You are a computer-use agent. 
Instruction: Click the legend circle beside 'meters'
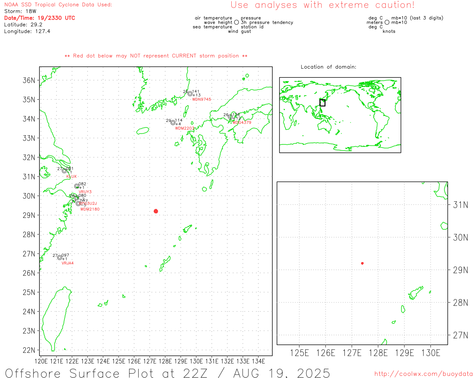point(387,23)
